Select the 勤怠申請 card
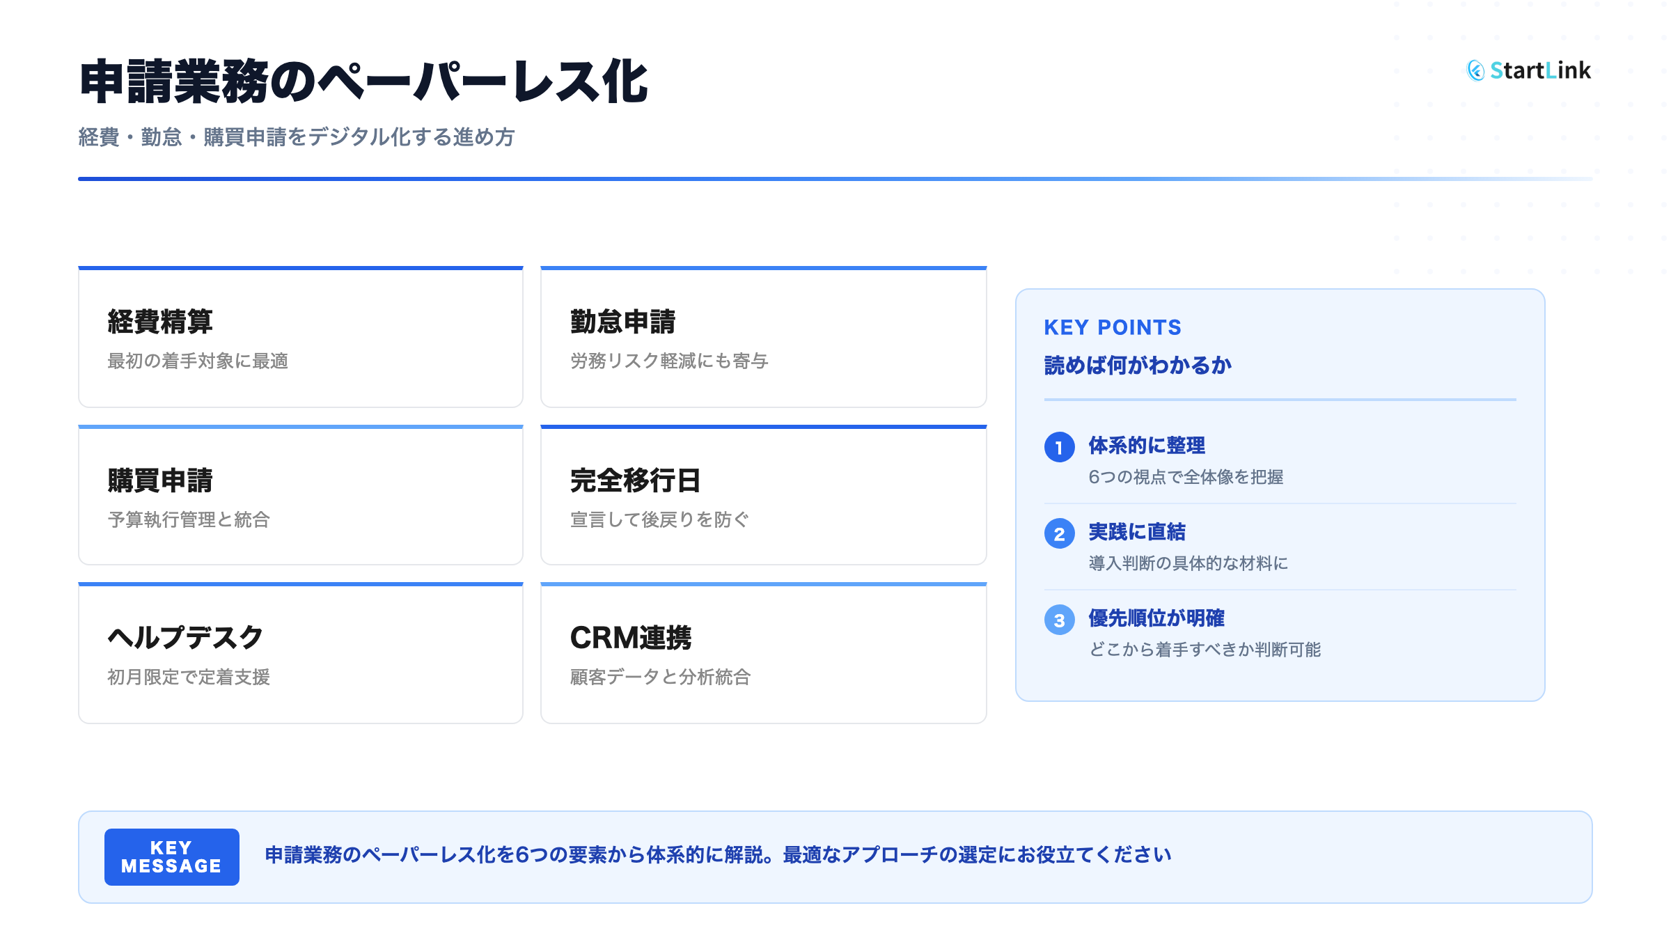 tap(763, 338)
